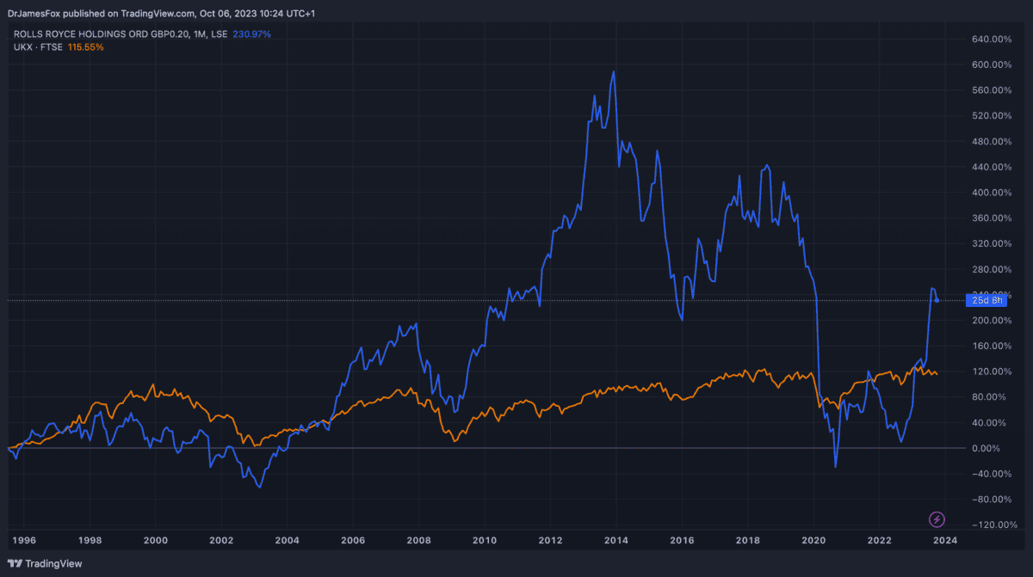Click the orange 115.55% legend value
1033x577 pixels.
click(x=86, y=46)
